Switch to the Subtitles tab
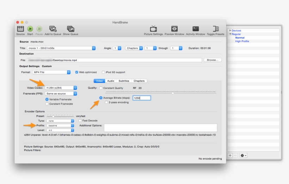The width and height of the screenshot is (289, 184). coord(124,81)
